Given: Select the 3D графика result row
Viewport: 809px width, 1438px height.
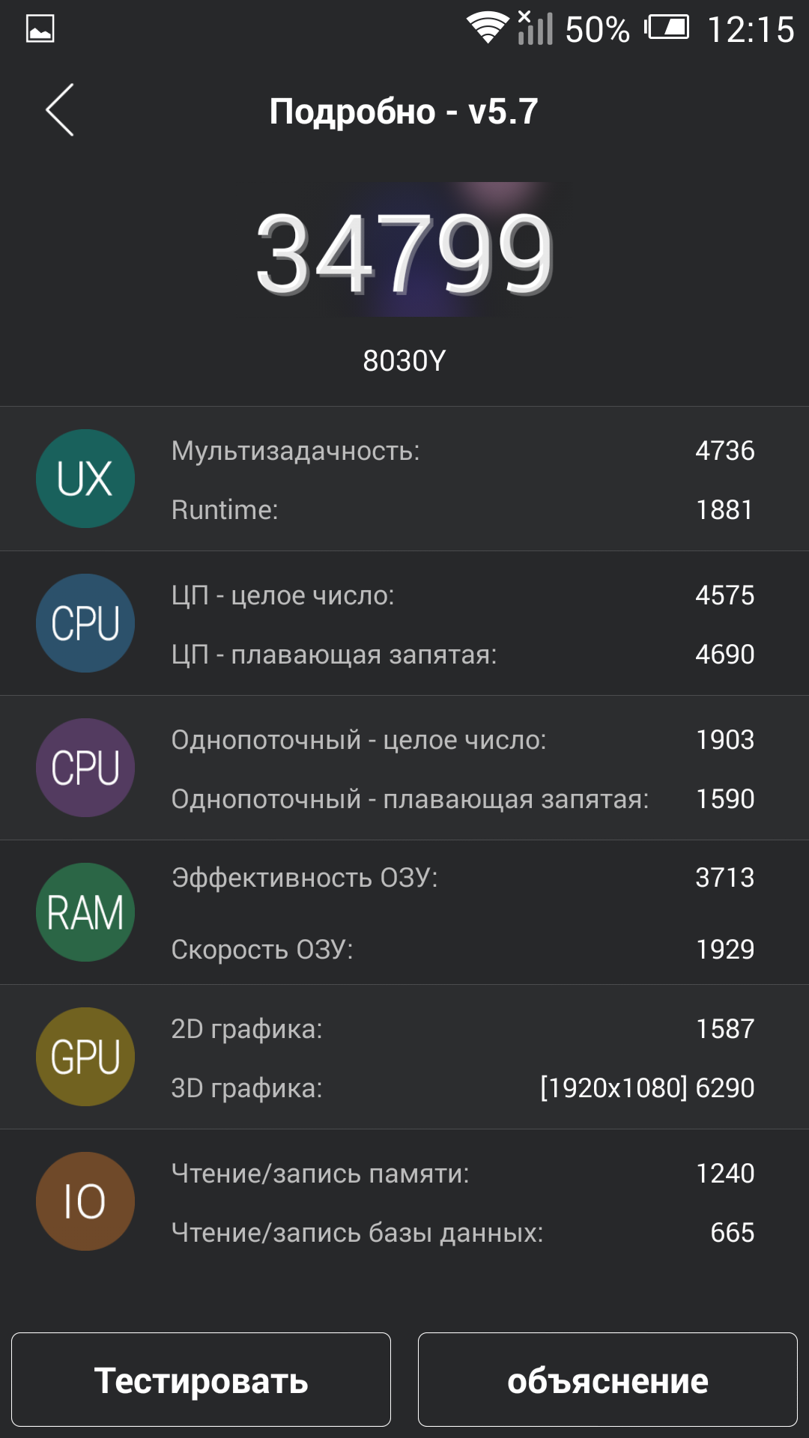Looking at the screenshot, I should [463, 1088].
